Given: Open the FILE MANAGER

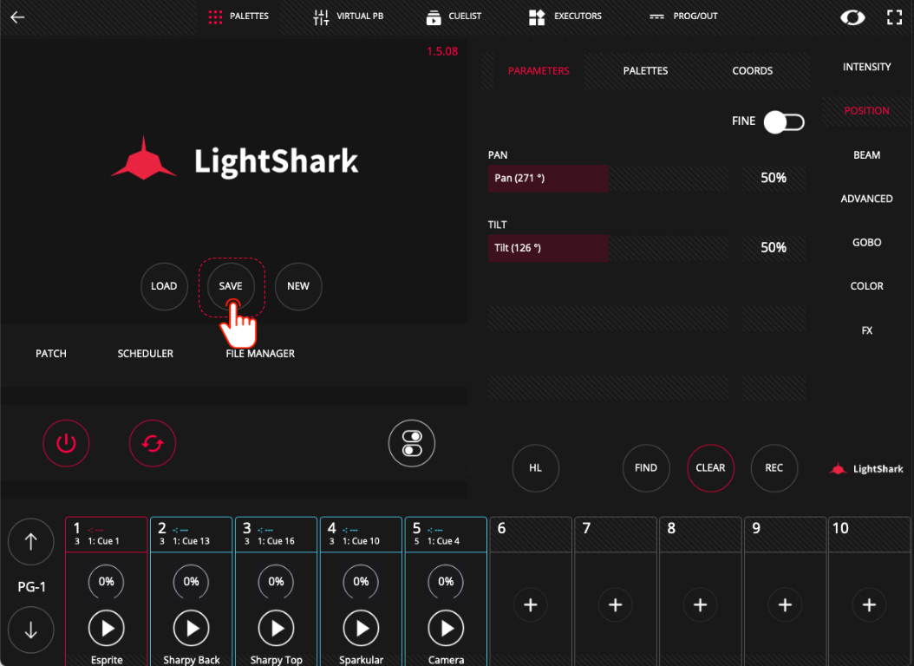Looking at the screenshot, I should tap(260, 354).
